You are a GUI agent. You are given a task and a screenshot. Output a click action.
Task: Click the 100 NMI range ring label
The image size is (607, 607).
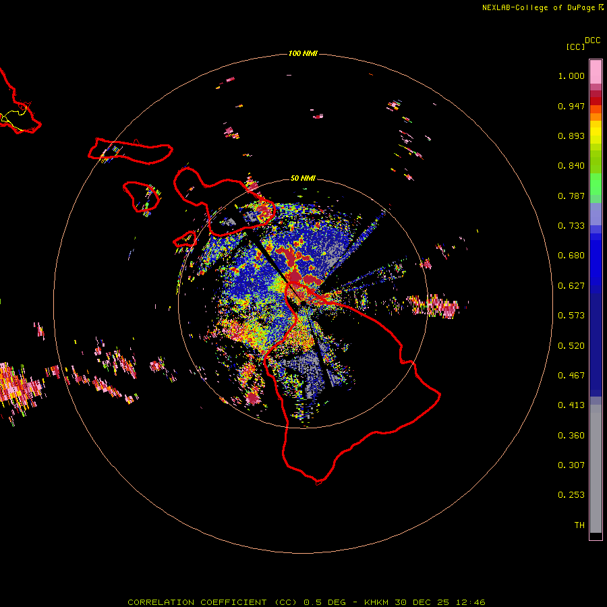tap(303, 53)
